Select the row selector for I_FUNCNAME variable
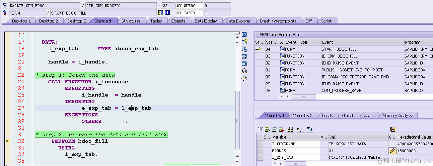The height and width of the screenshot is (166, 433). tap(260, 144)
